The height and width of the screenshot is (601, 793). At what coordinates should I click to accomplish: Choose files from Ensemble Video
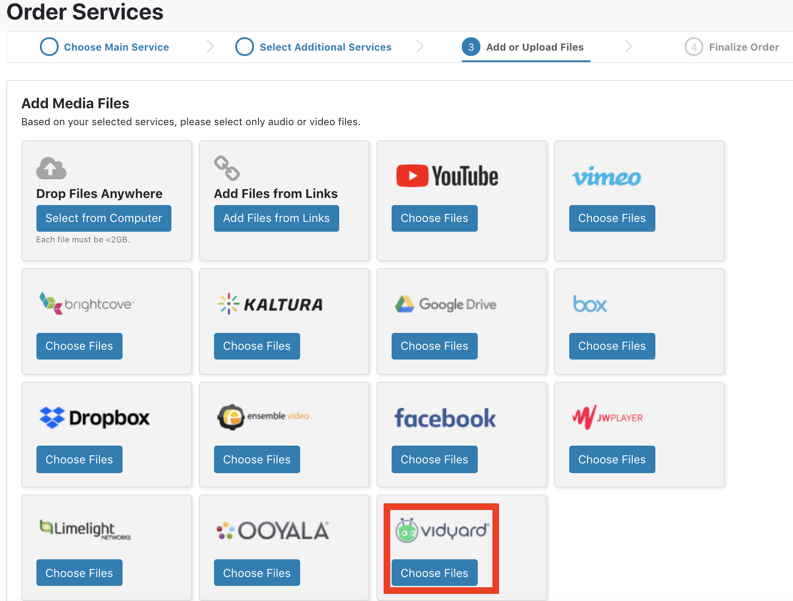pyautogui.click(x=257, y=459)
